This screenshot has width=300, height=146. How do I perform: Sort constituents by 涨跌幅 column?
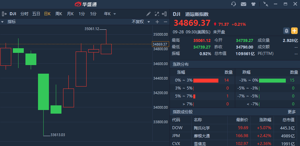click(265, 120)
